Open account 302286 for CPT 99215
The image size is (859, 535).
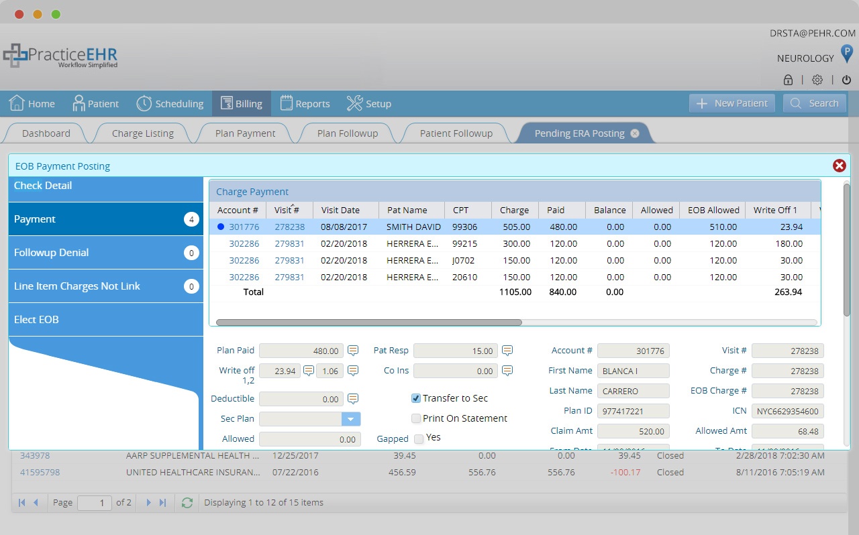[244, 244]
